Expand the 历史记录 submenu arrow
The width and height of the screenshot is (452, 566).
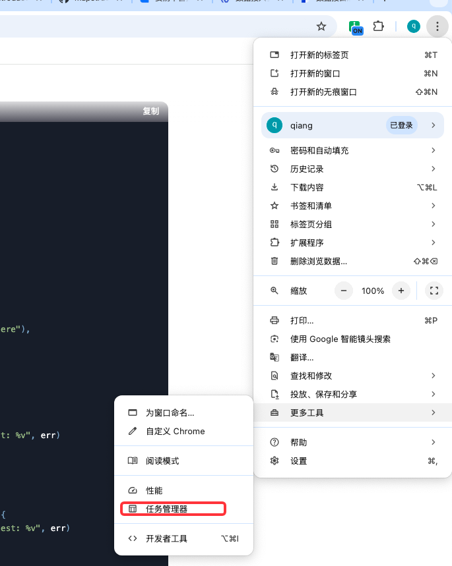click(434, 169)
